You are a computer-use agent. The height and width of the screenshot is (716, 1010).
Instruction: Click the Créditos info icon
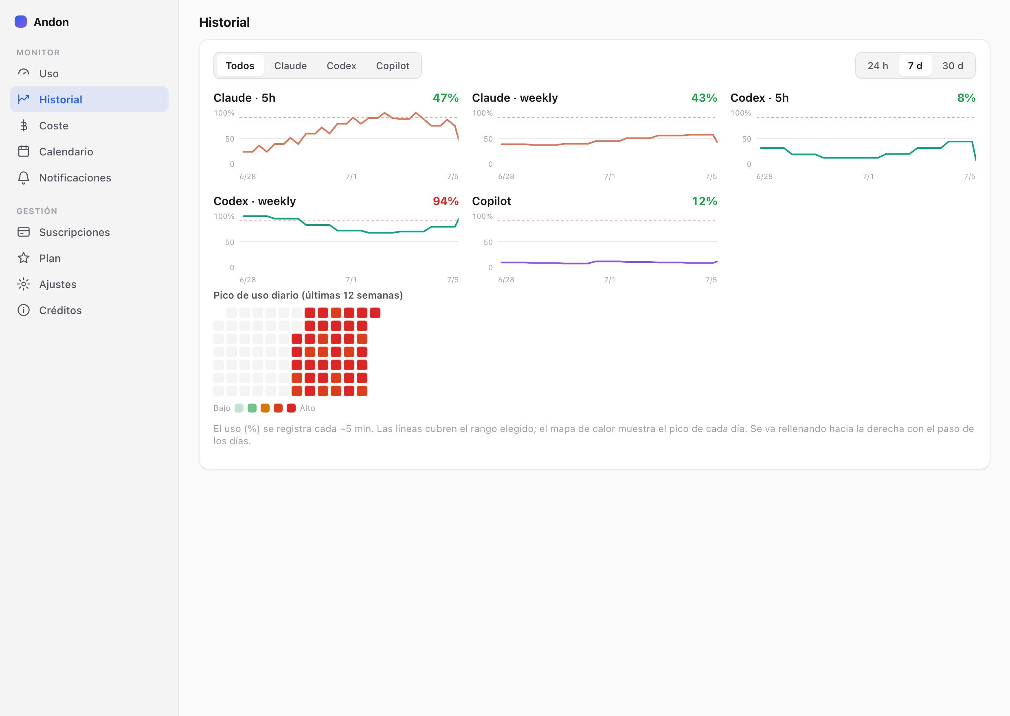tap(23, 310)
